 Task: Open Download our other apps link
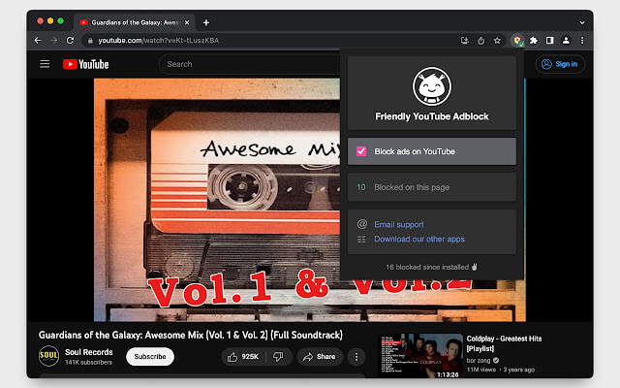tap(419, 239)
